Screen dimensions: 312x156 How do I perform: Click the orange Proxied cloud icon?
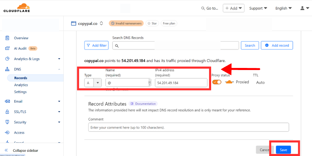pos(229,82)
